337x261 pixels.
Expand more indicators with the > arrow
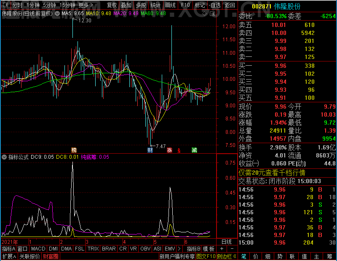click(x=179, y=249)
